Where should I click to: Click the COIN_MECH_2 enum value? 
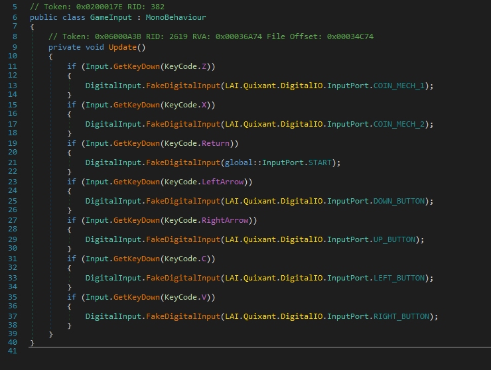click(x=399, y=124)
